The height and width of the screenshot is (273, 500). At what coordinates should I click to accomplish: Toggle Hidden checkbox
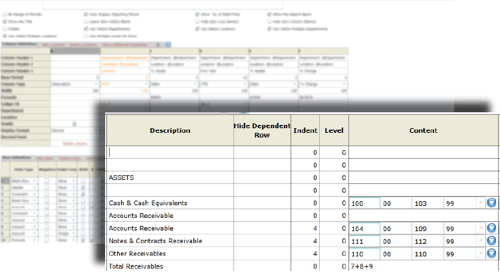coord(5,29)
